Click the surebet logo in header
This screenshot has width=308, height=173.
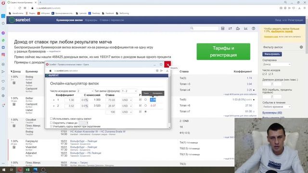pos(20,20)
